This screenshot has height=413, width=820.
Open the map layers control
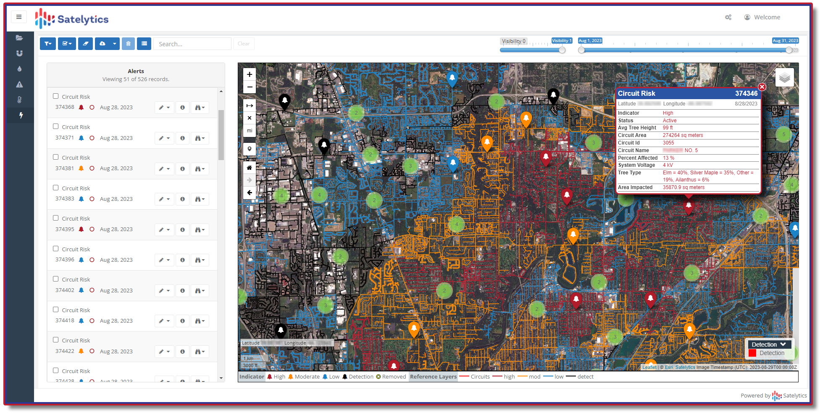click(x=784, y=78)
